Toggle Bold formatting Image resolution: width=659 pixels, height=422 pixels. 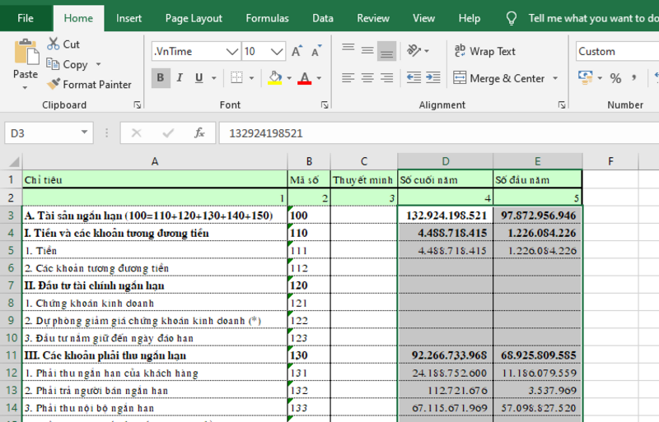160,78
